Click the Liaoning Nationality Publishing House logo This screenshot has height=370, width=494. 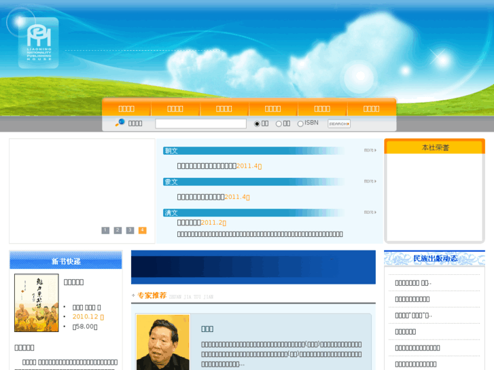pos(38,42)
